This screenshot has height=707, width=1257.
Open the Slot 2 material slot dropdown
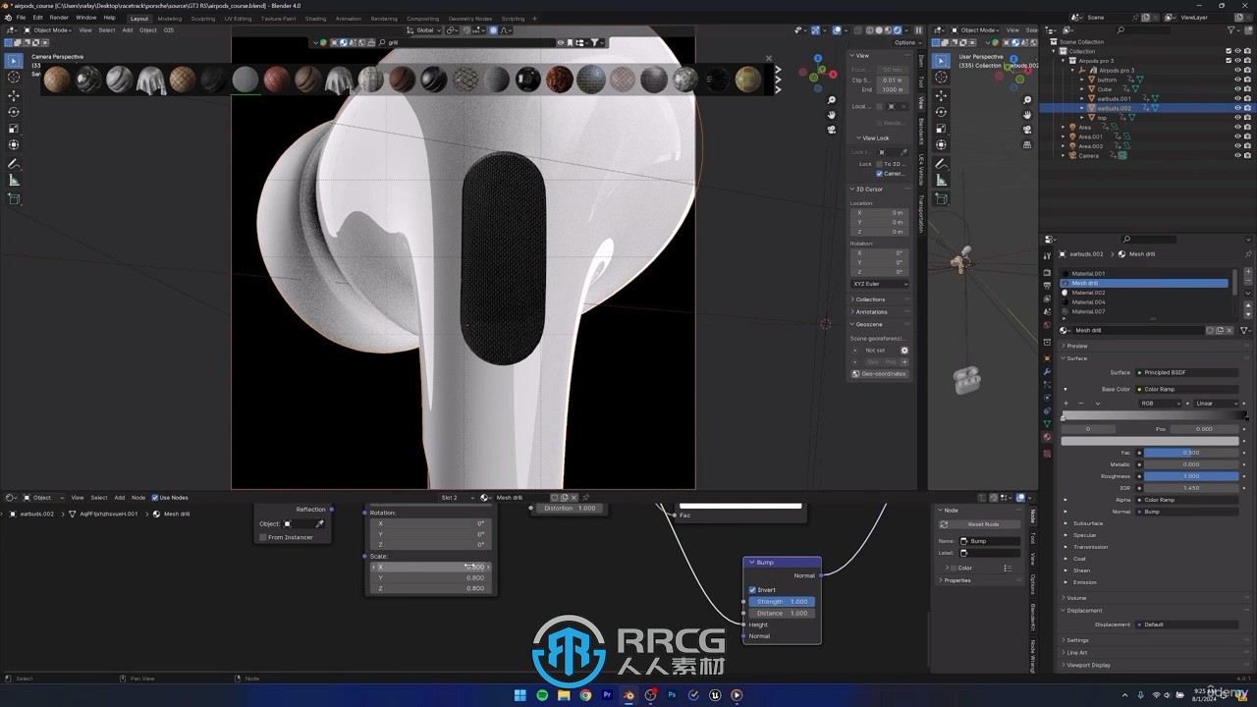pos(456,498)
